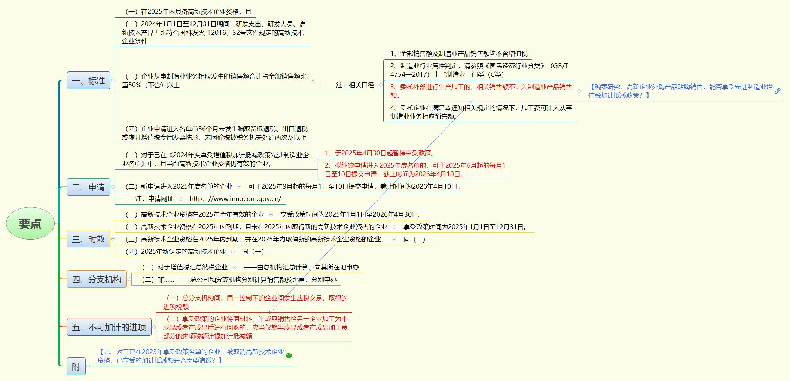Screen dimensions: 790x381
Task: Collapse the node 3、委托外部进行生产加工 child
Action: (579, 91)
